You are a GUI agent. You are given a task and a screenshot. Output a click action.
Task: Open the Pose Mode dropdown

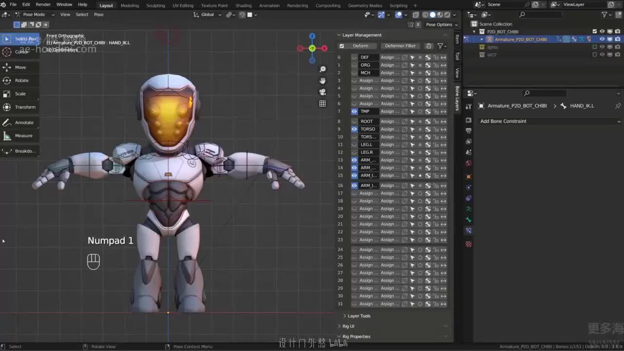click(x=33, y=15)
